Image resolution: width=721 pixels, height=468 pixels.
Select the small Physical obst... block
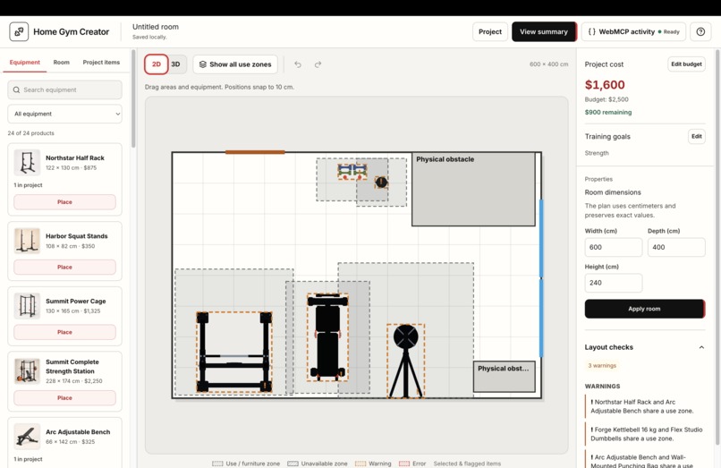[x=504, y=377]
